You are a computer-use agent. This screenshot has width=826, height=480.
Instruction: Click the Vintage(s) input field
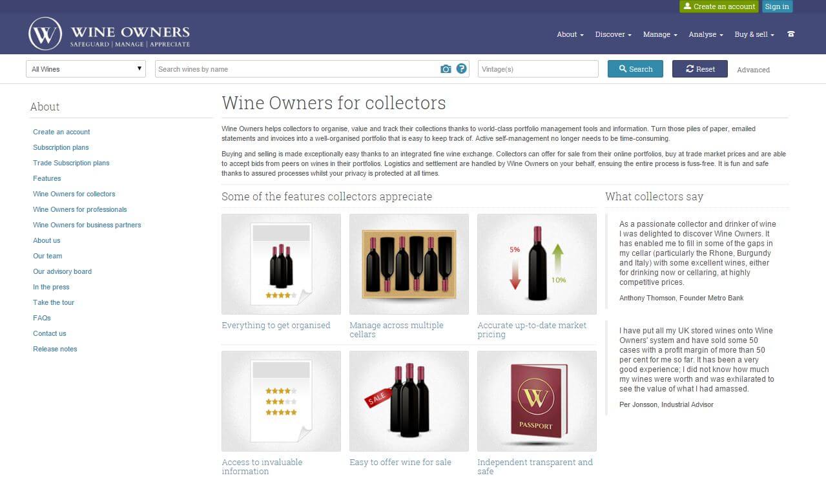(x=538, y=69)
